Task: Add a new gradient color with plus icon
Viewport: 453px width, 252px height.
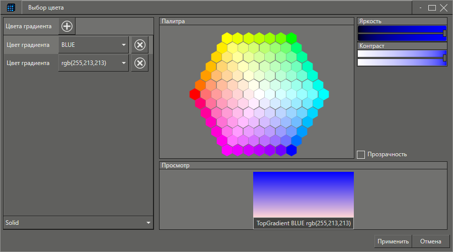Action: coord(67,26)
